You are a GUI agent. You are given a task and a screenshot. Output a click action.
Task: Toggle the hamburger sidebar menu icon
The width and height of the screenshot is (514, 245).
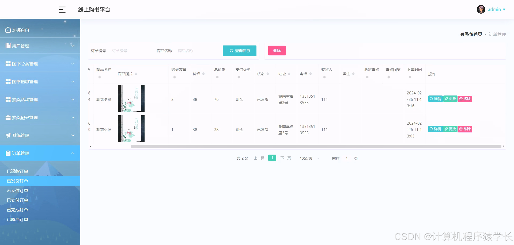point(62,10)
